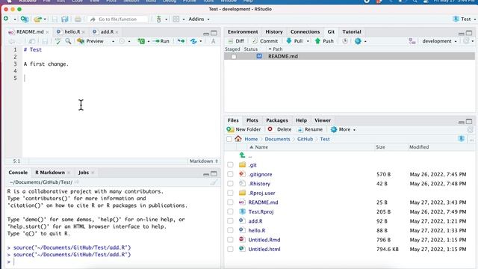Screen dimensions: 478x269
Task: Click the Open File folder icon
Action: (x=37, y=19)
